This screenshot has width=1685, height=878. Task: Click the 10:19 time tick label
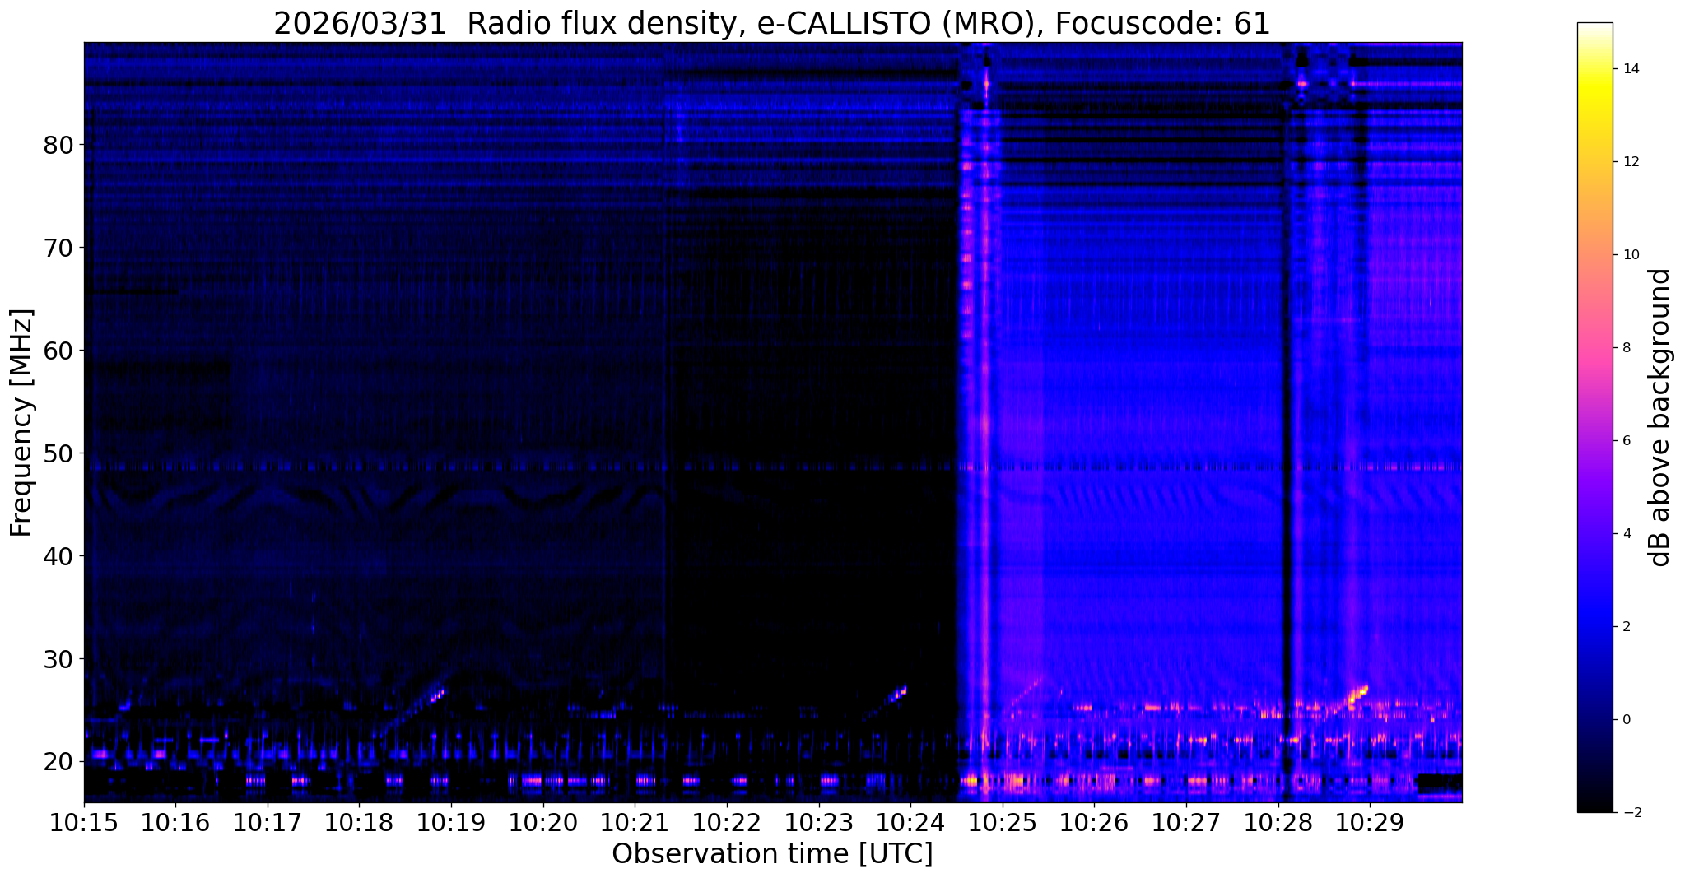(451, 821)
